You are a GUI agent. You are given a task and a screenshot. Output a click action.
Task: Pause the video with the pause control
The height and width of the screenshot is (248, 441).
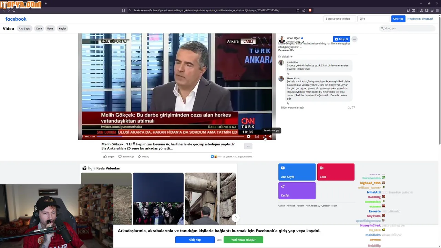[82, 136]
